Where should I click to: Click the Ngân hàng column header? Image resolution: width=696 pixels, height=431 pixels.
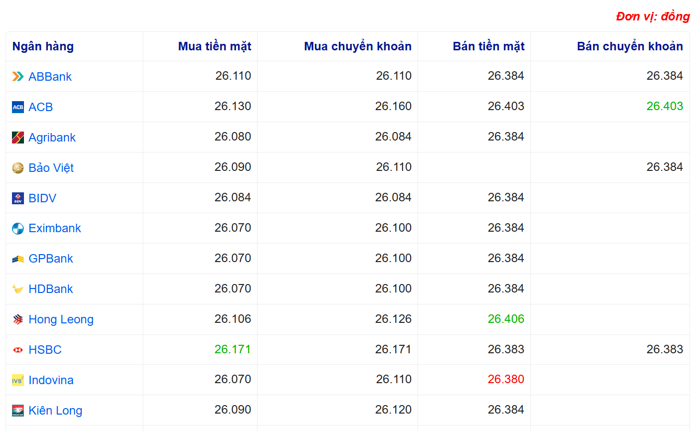43,46
